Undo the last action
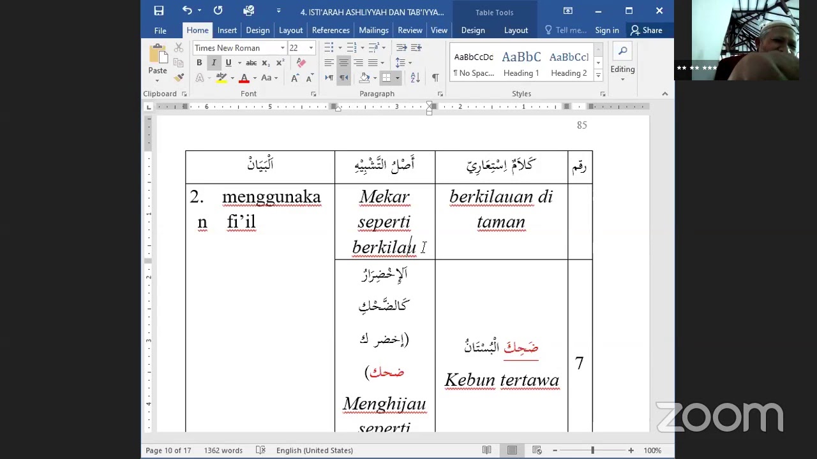 pyautogui.click(x=187, y=11)
